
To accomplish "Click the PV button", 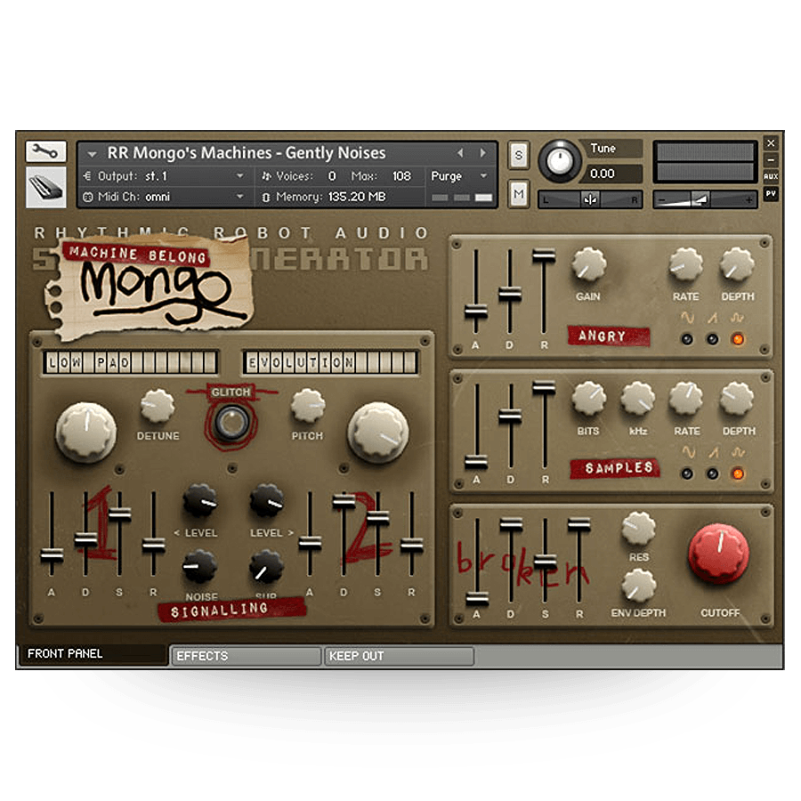I will [771, 193].
